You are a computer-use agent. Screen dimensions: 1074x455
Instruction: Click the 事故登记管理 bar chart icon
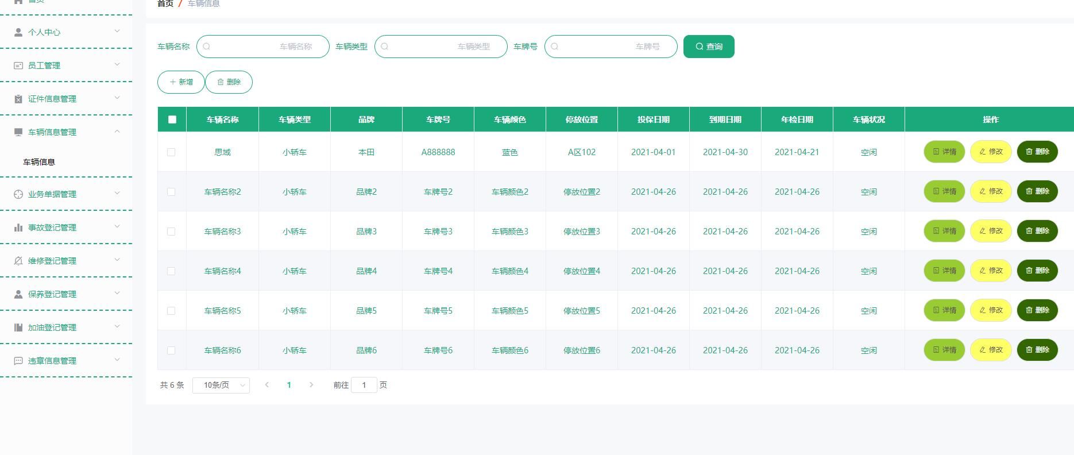(x=18, y=227)
